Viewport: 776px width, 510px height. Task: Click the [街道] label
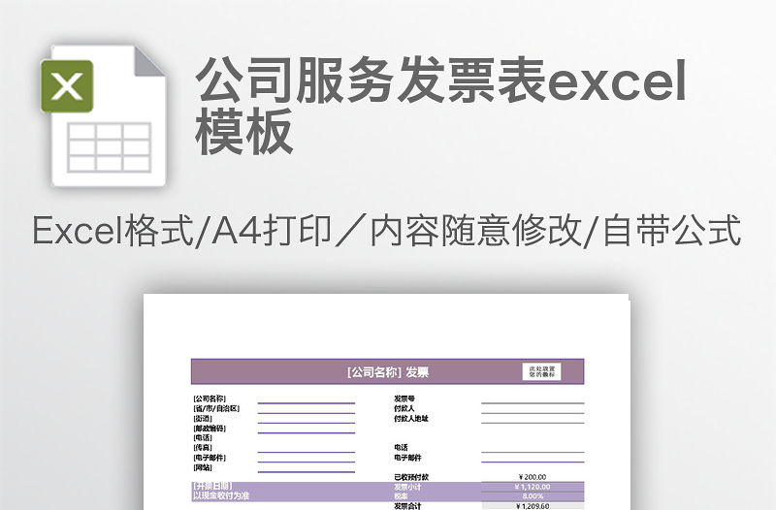pyautogui.click(x=203, y=418)
